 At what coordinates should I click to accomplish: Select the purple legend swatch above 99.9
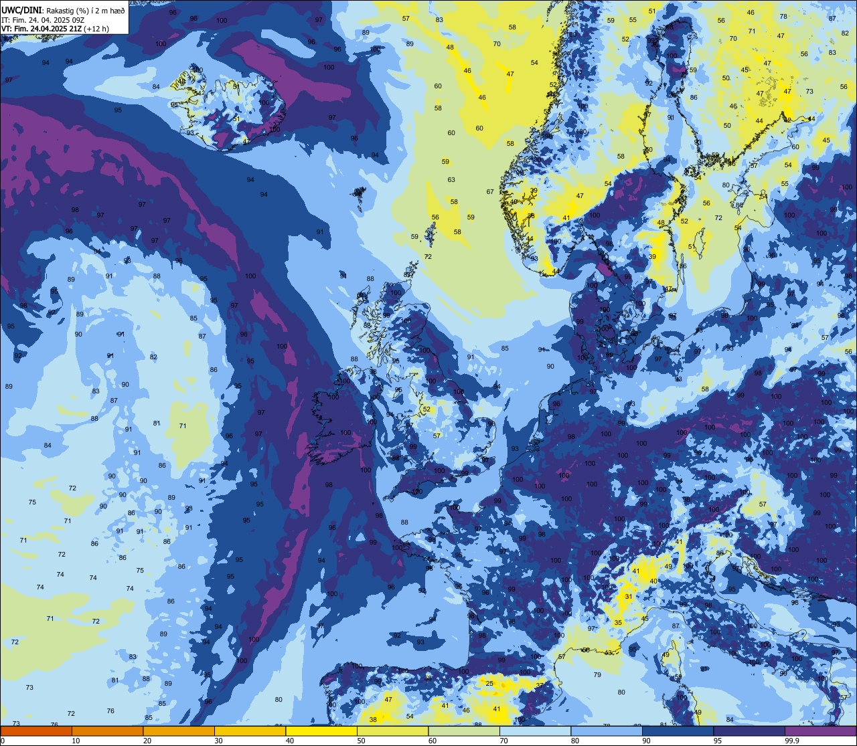(820, 731)
